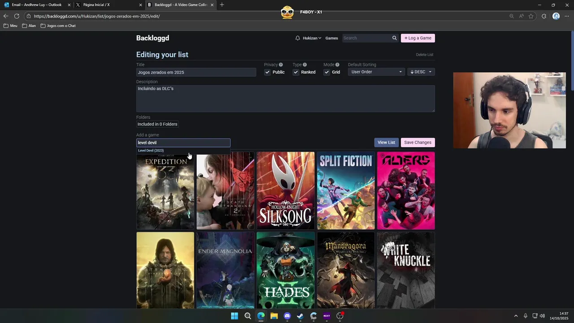This screenshot has width=574, height=323.
Task: Open a new browser tab with plus icon
Action: pos(222,5)
